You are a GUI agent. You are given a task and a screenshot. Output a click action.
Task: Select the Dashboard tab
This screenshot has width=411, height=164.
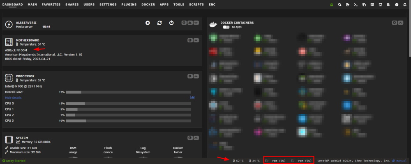(13, 5)
